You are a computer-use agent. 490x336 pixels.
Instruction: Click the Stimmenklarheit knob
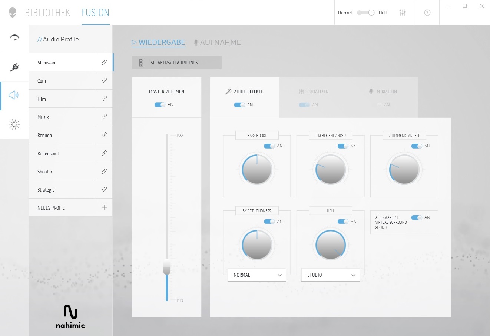[x=404, y=169]
